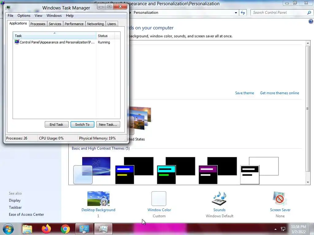Screen dimensions: 314x235
Task: Switch to the Processes tab
Action: tap(38, 24)
